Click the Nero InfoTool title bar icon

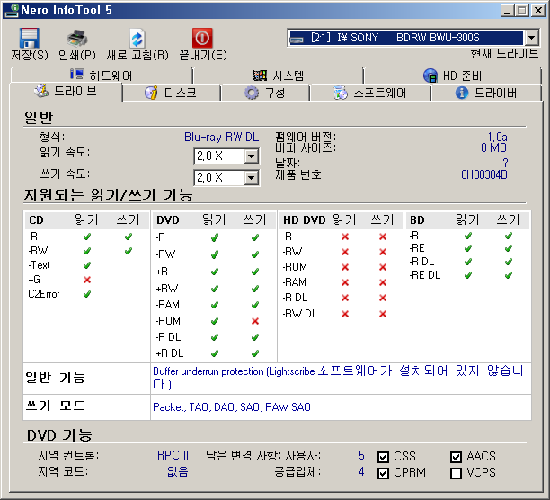(12, 10)
